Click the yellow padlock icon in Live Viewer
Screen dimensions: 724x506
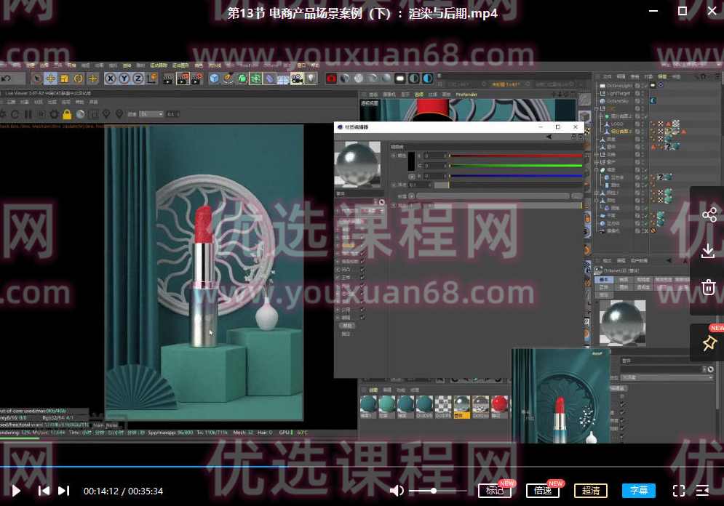pos(66,114)
